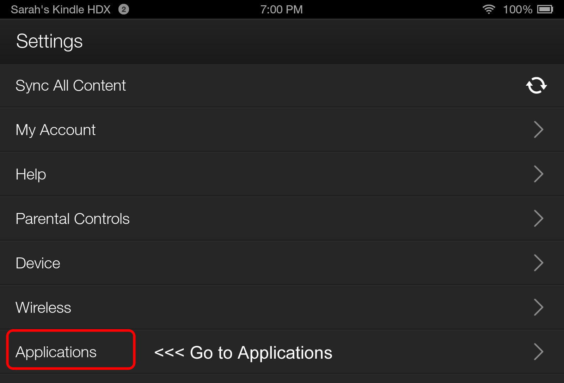Go to Wireless settings
Image resolution: width=564 pixels, height=383 pixels.
point(282,308)
